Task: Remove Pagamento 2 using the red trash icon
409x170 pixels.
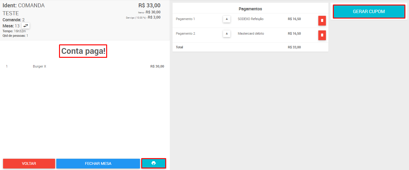Action: [x=322, y=35]
